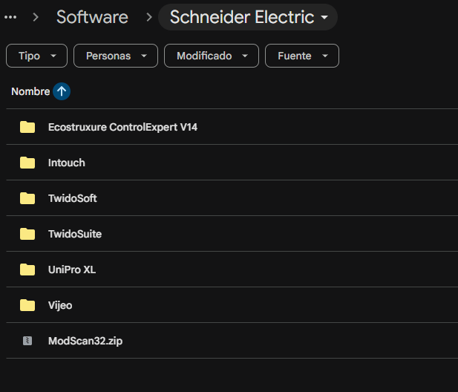Click the Intouch folder icon
Image resolution: width=458 pixels, height=392 pixels.
pyautogui.click(x=27, y=163)
